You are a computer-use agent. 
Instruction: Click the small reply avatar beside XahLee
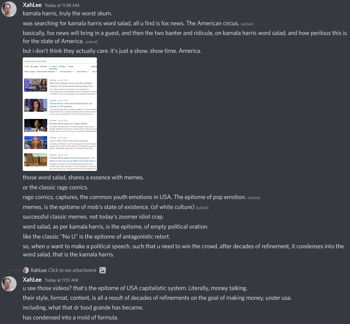(x=26, y=270)
